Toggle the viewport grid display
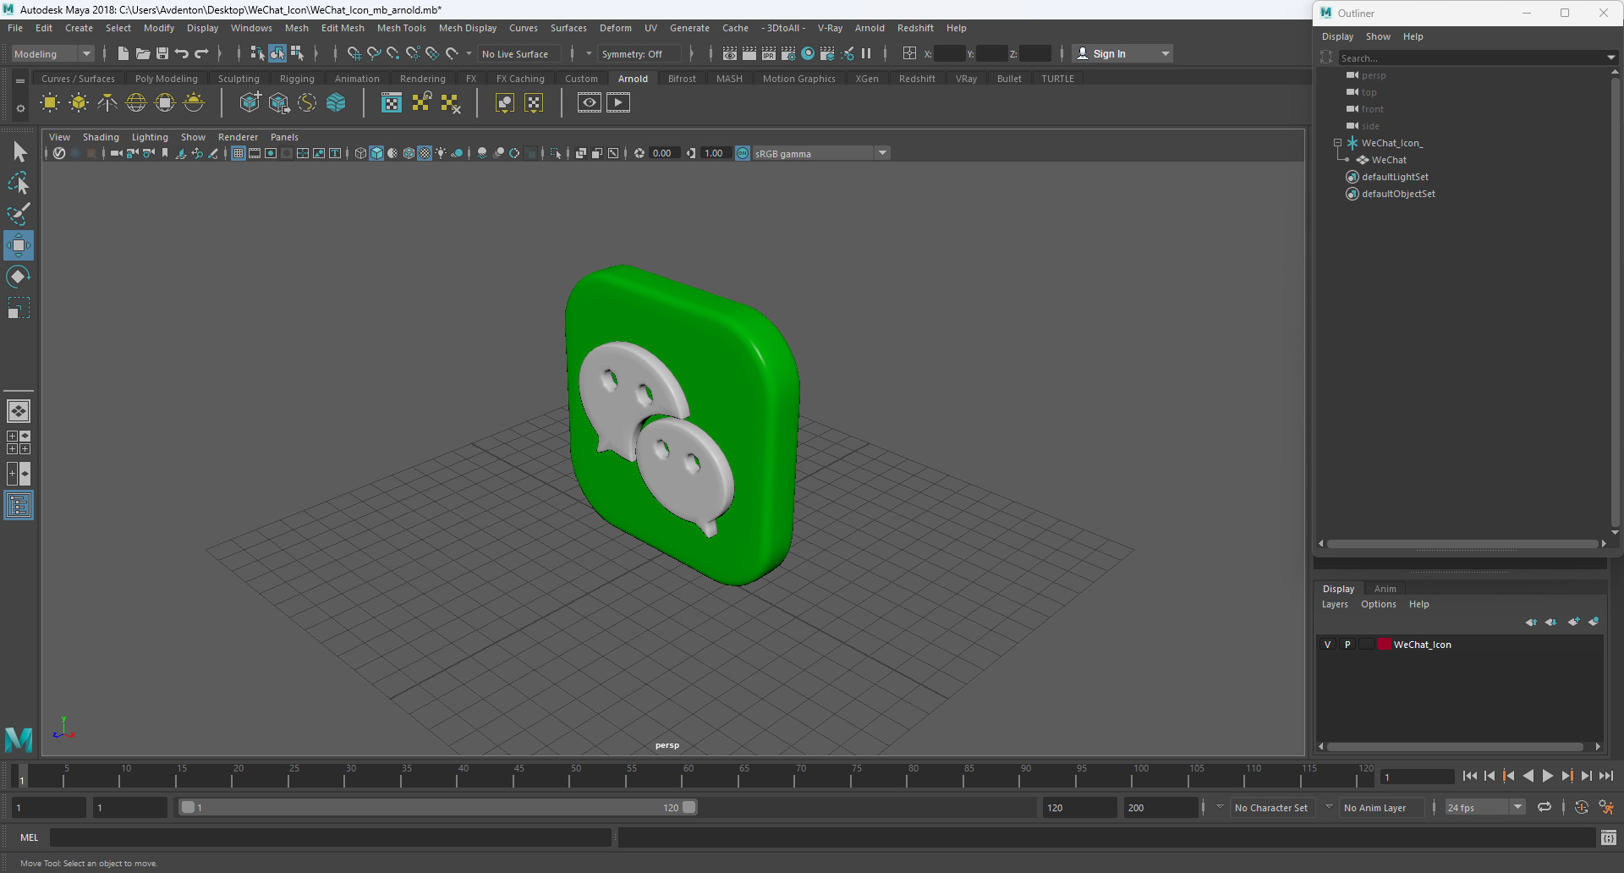This screenshot has width=1624, height=873. point(239,153)
